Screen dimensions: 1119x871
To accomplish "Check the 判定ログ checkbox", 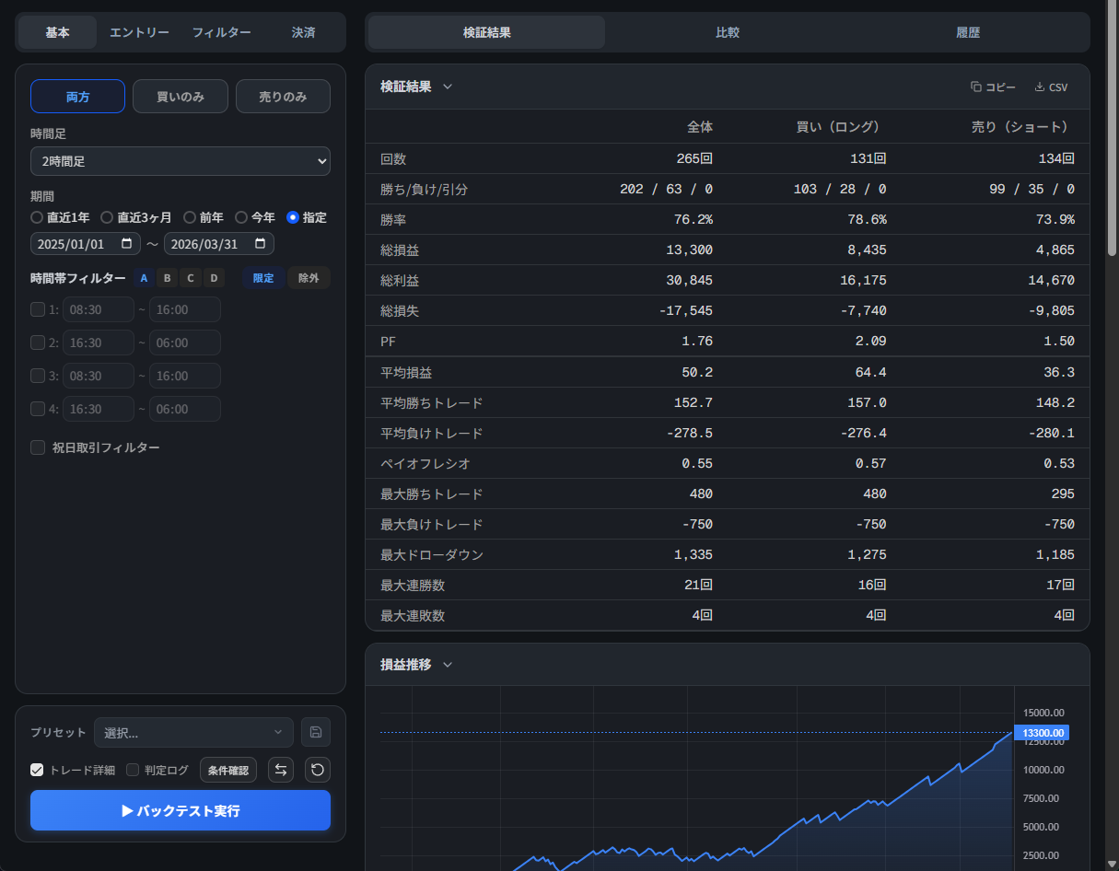I will pos(133,770).
